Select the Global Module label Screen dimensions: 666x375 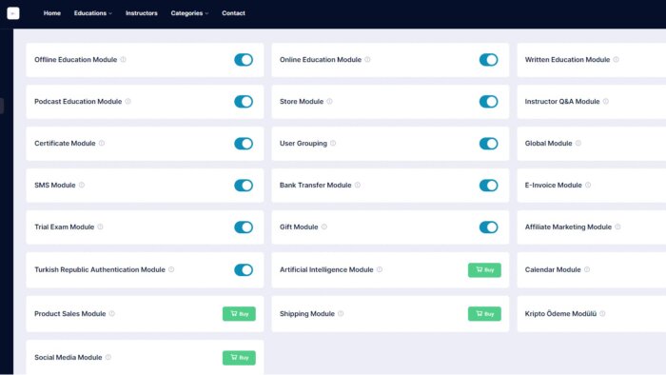[x=548, y=143]
